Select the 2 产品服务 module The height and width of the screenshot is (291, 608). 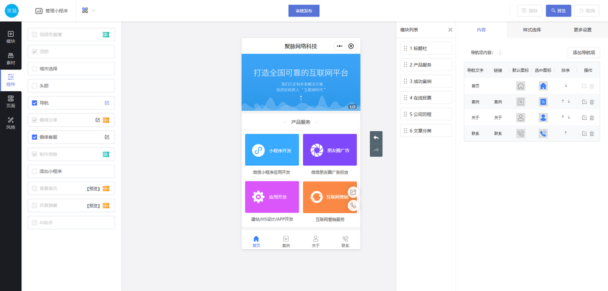coord(426,65)
